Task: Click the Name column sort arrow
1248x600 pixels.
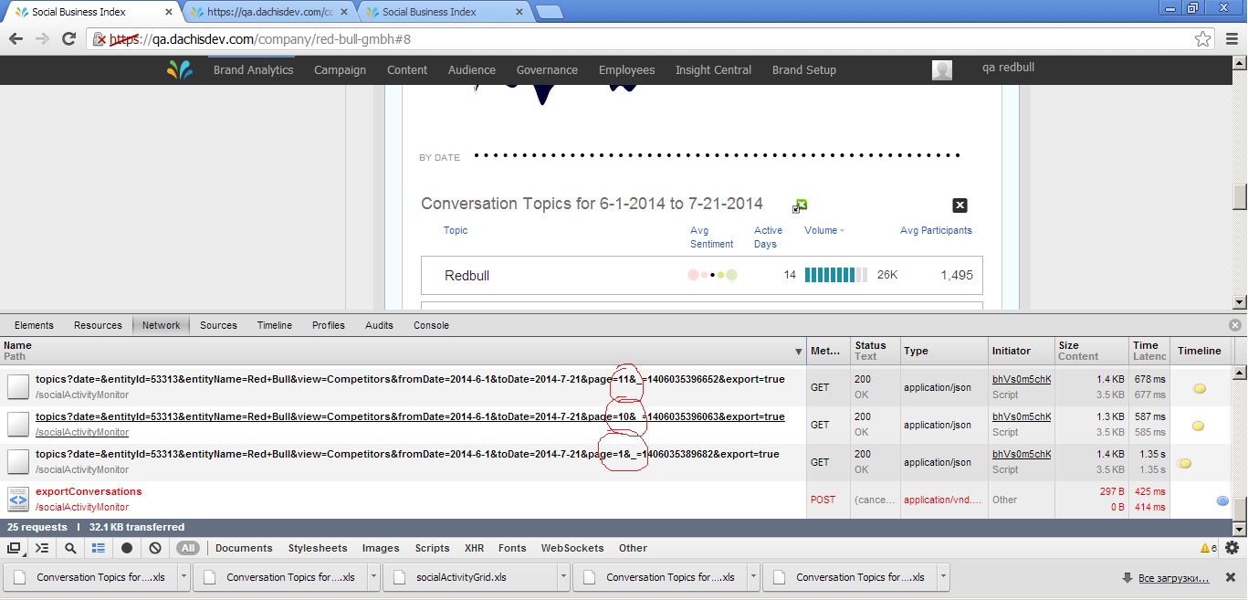Action: click(x=799, y=352)
